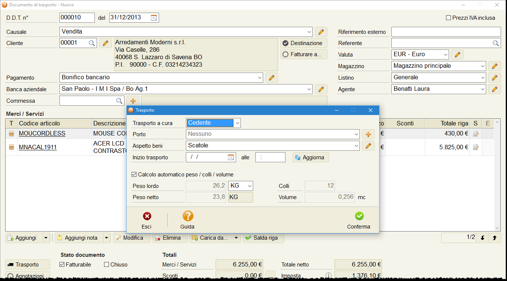
Task: Click row-type icon of MNACAL1911 row
Action: 12,147
